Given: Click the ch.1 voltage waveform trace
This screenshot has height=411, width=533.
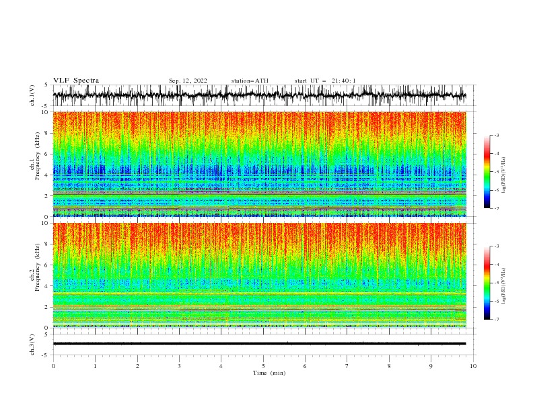Looking at the screenshot, I should pyautogui.click(x=259, y=95).
